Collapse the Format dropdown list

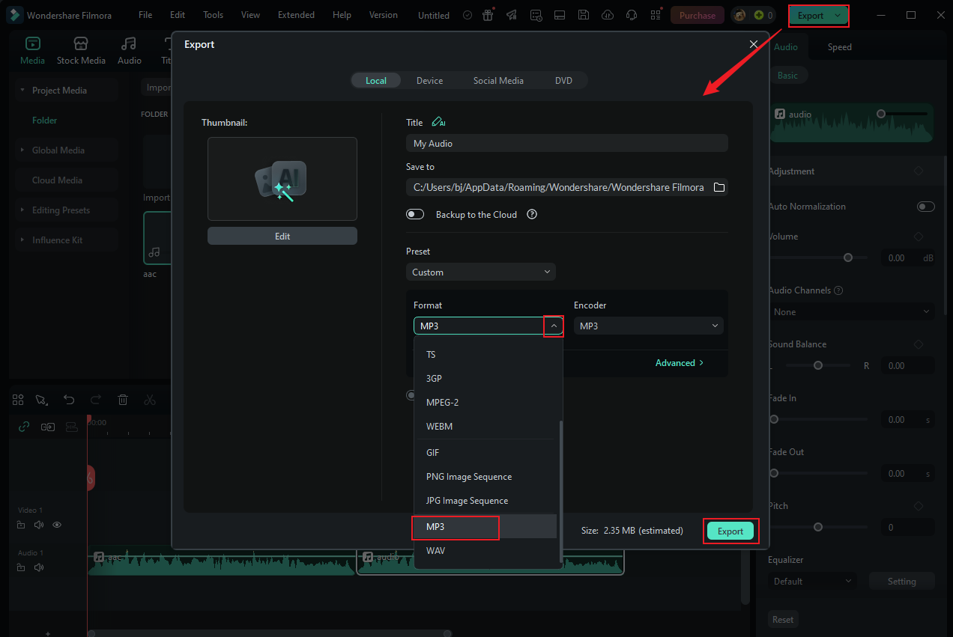pyautogui.click(x=554, y=326)
